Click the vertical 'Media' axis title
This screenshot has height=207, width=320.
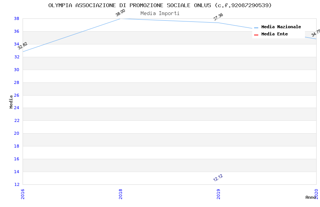pos(11,102)
